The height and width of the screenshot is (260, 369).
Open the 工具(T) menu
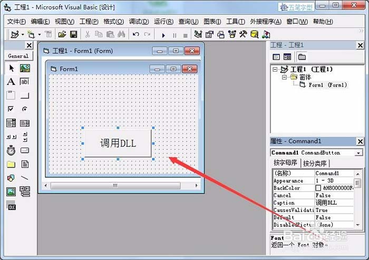235,22
